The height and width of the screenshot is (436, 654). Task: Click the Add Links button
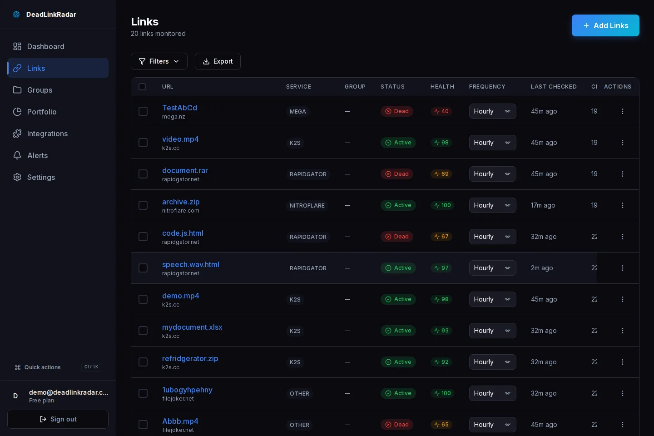pos(605,25)
